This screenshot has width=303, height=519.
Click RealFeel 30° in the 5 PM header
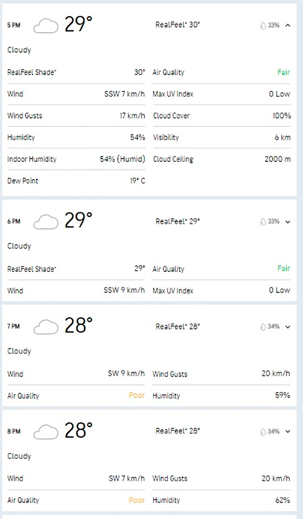178,25
